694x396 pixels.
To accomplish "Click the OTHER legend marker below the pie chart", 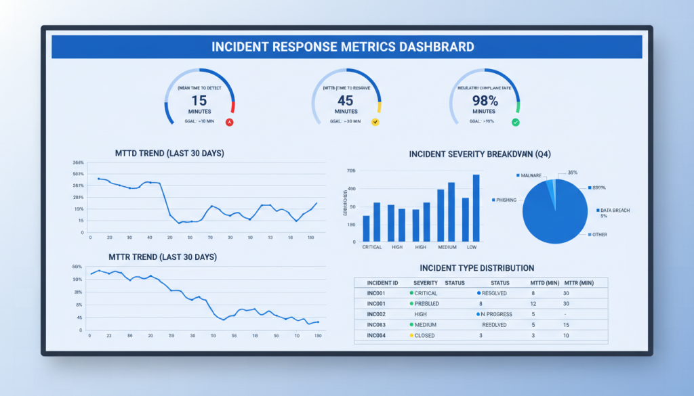I will pyautogui.click(x=590, y=234).
